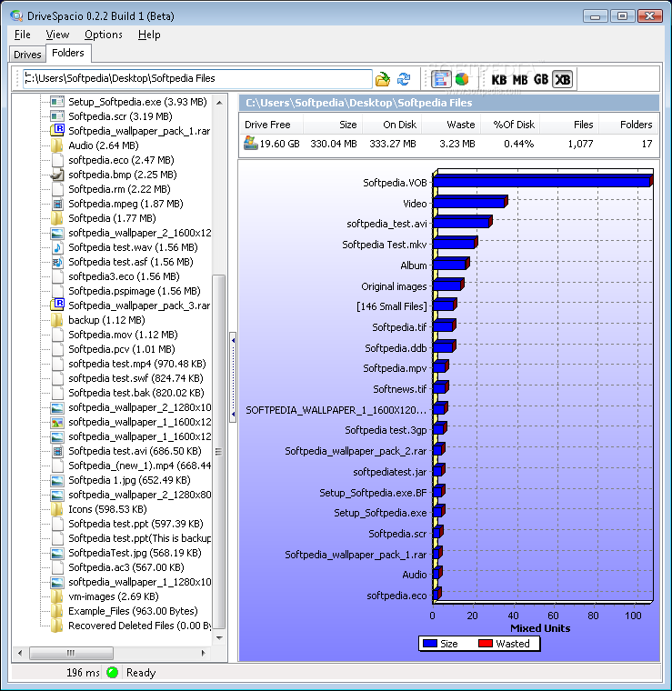Click the %Of Disk column header
The image size is (672, 691).
tap(510, 125)
